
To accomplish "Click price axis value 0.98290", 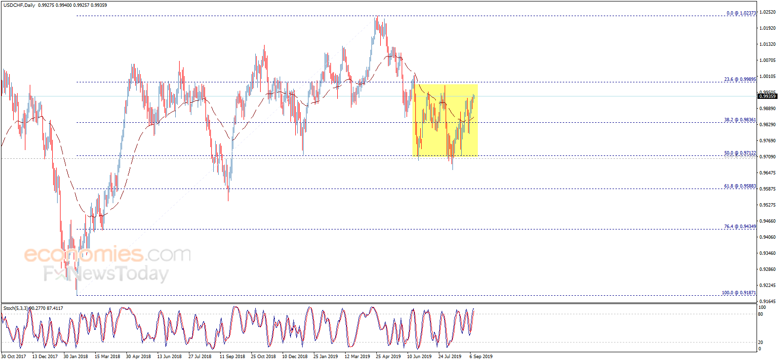I will tap(767, 125).
